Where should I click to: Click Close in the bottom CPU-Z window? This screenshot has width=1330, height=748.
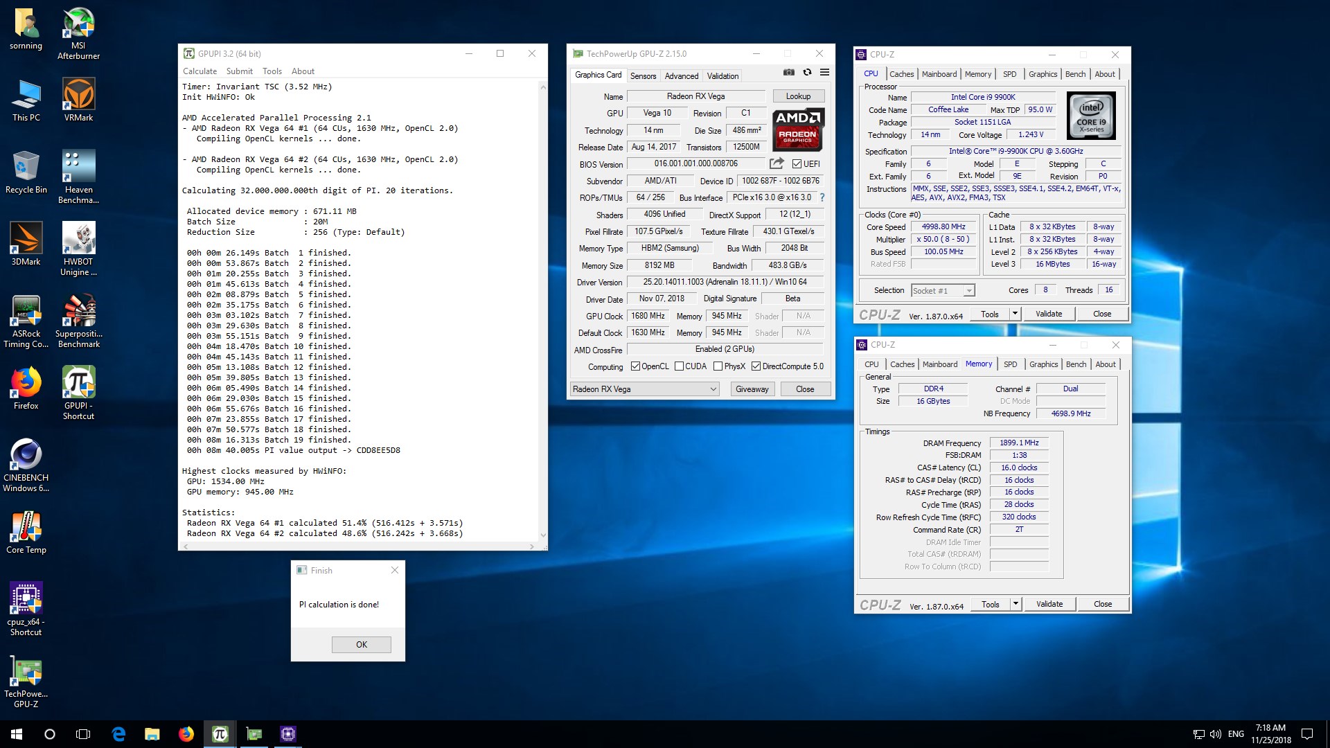(1103, 604)
